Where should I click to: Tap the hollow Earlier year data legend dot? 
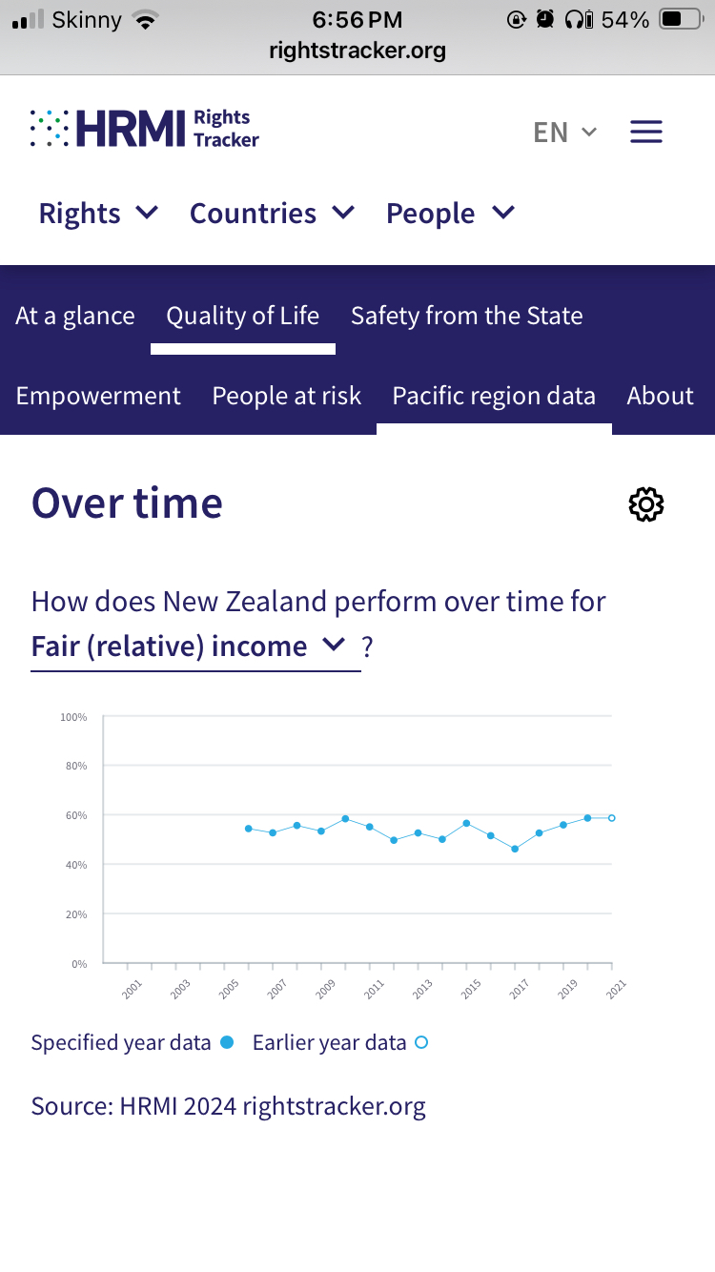point(421,1043)
